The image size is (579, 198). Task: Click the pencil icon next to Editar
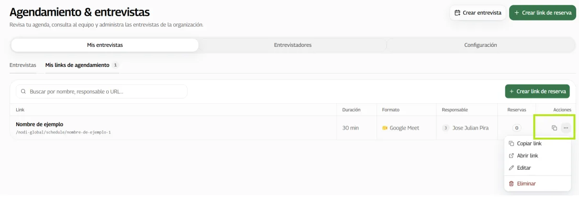[x=511, y=168]
